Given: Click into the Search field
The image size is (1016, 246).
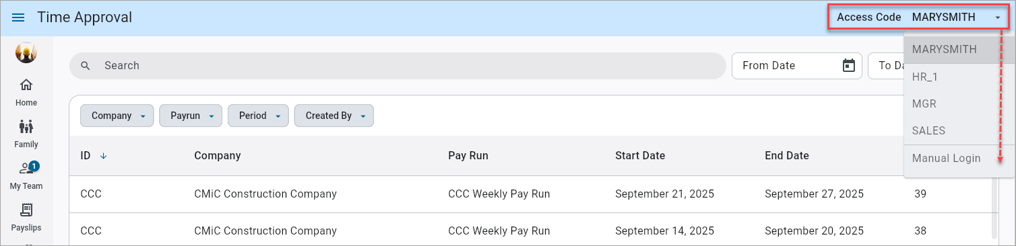Looking at the screenshot, I should point(398,66).
